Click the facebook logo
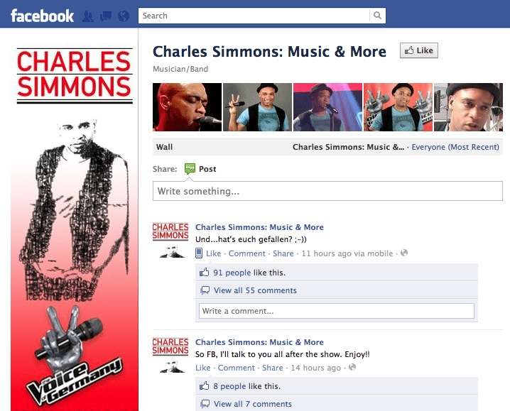Screen dimensions: 510x411 pos(43,16)
